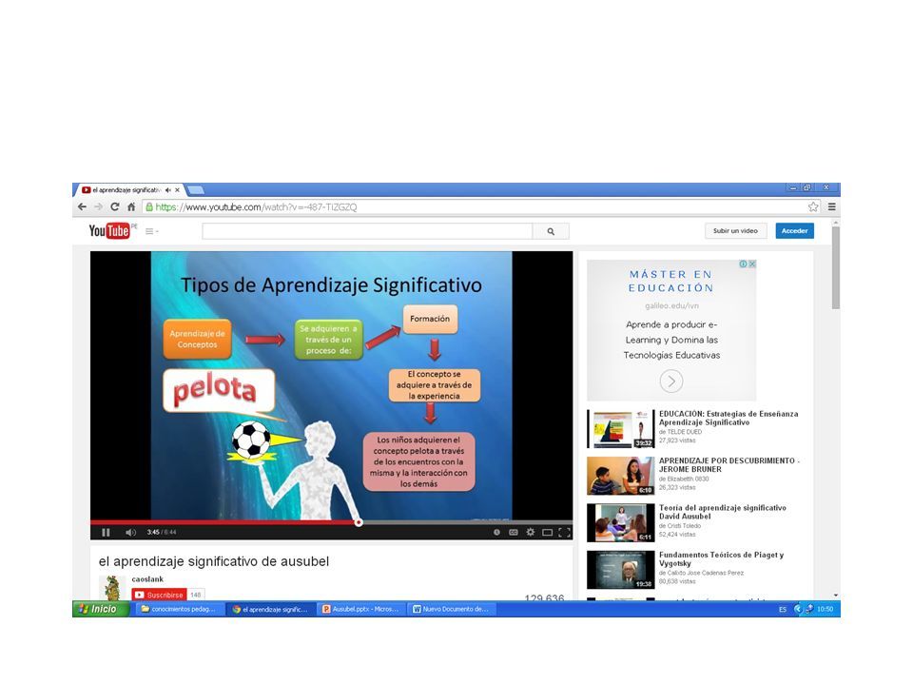The width and height of the screenshot is (913, 685).
Task: Click the ad info icon
Action: (744, 264)
